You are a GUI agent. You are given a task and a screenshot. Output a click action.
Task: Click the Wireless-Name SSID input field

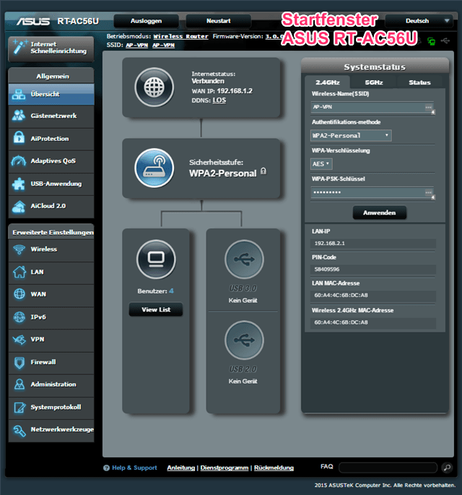point(372,107)
